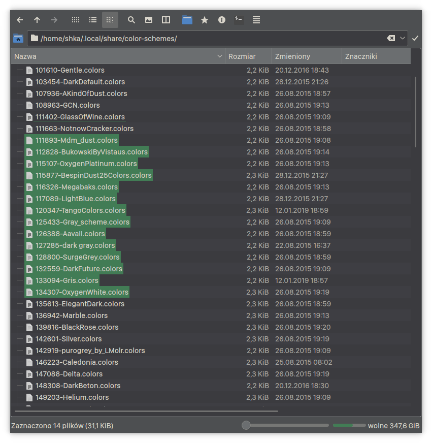The width and height of the screenshot is (432, 443).
Task: Select 103454-DarkDefault.colors
Action: [x=80, y=82]
